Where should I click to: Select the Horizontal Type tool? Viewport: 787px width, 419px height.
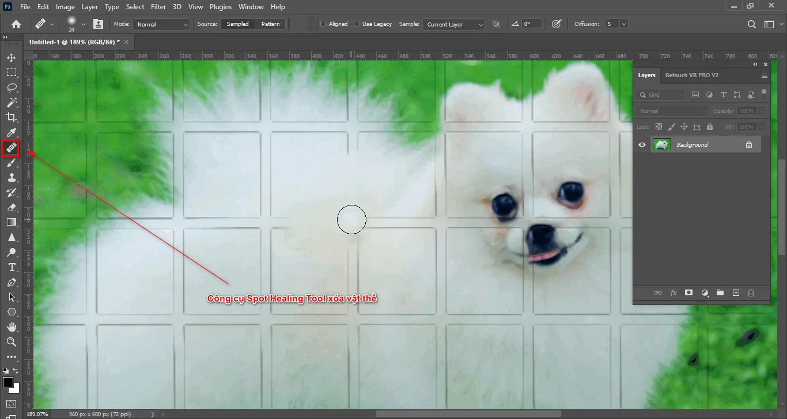point(11,267)
